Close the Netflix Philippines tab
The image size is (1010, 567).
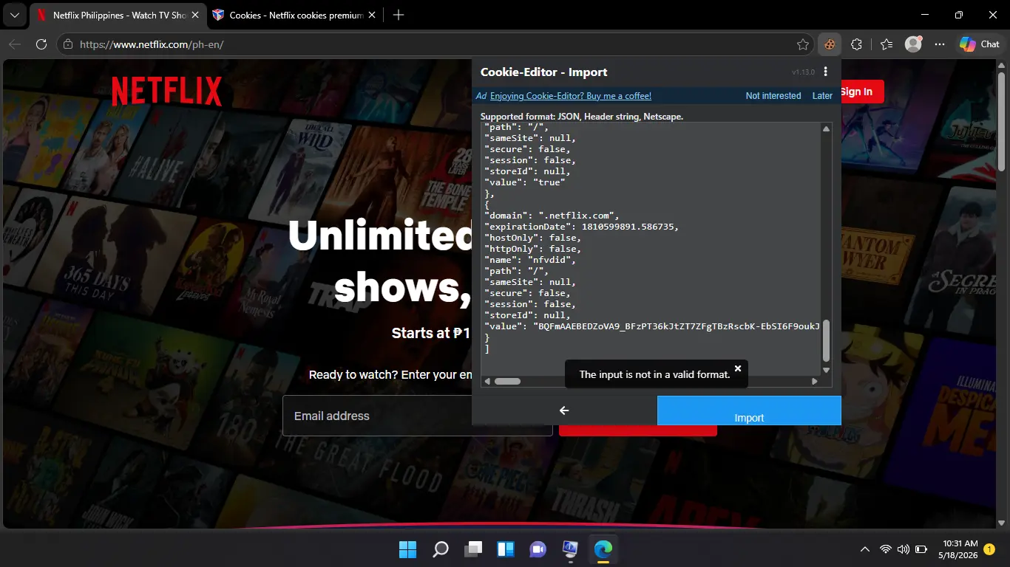tap(197, 15)
